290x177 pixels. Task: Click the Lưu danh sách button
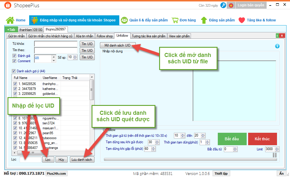82,160
